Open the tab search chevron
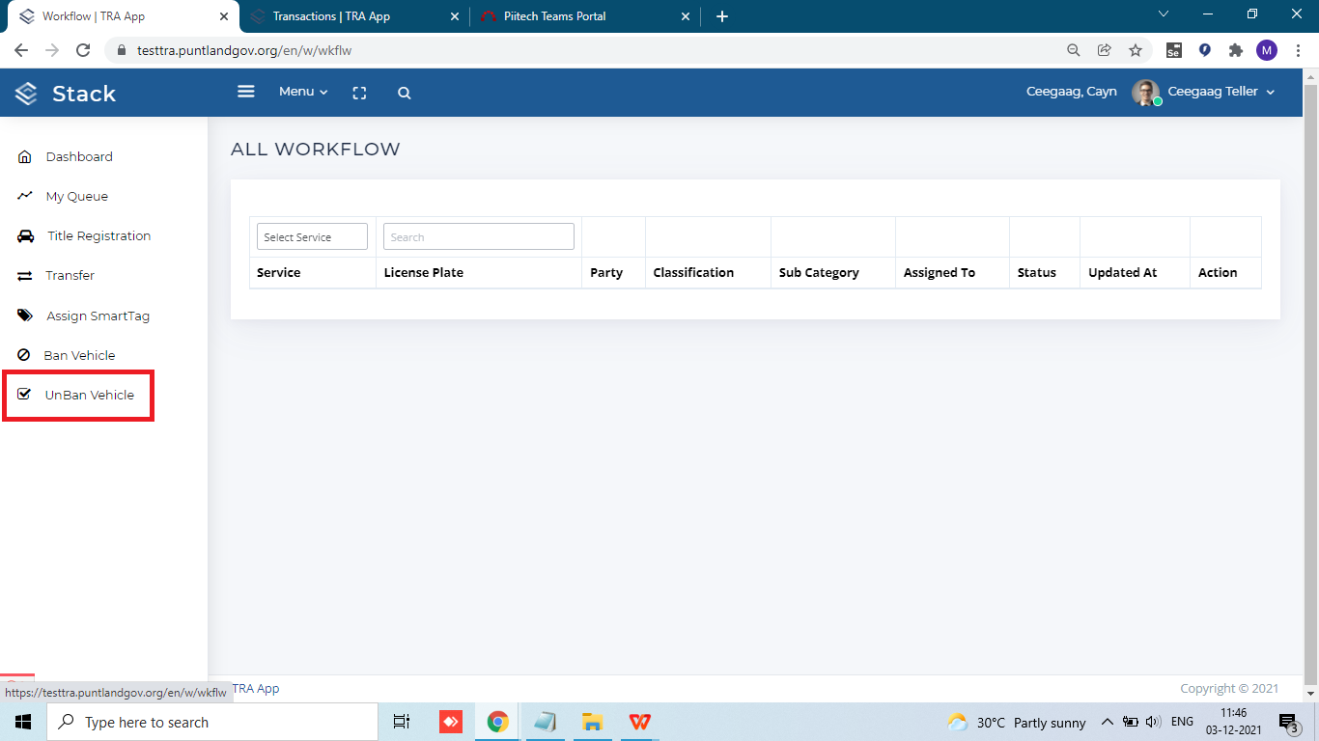The height and width of the screenshot is (741, 1319). (1164, 14)
